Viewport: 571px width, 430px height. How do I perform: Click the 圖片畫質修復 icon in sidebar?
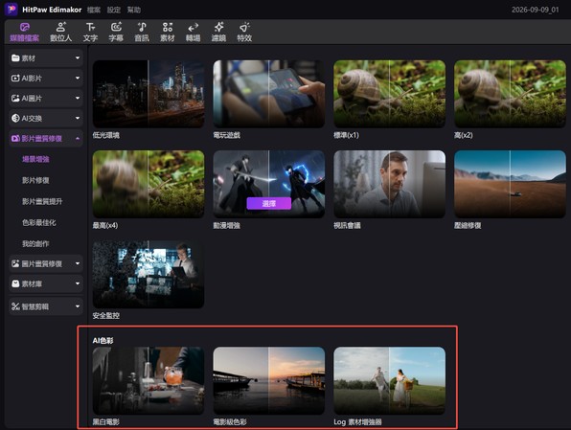15,263
